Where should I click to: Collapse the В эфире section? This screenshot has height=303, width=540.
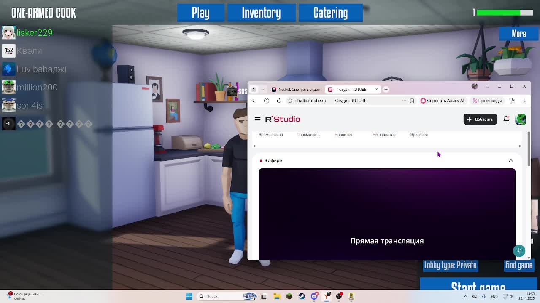(x=511, y=160)
